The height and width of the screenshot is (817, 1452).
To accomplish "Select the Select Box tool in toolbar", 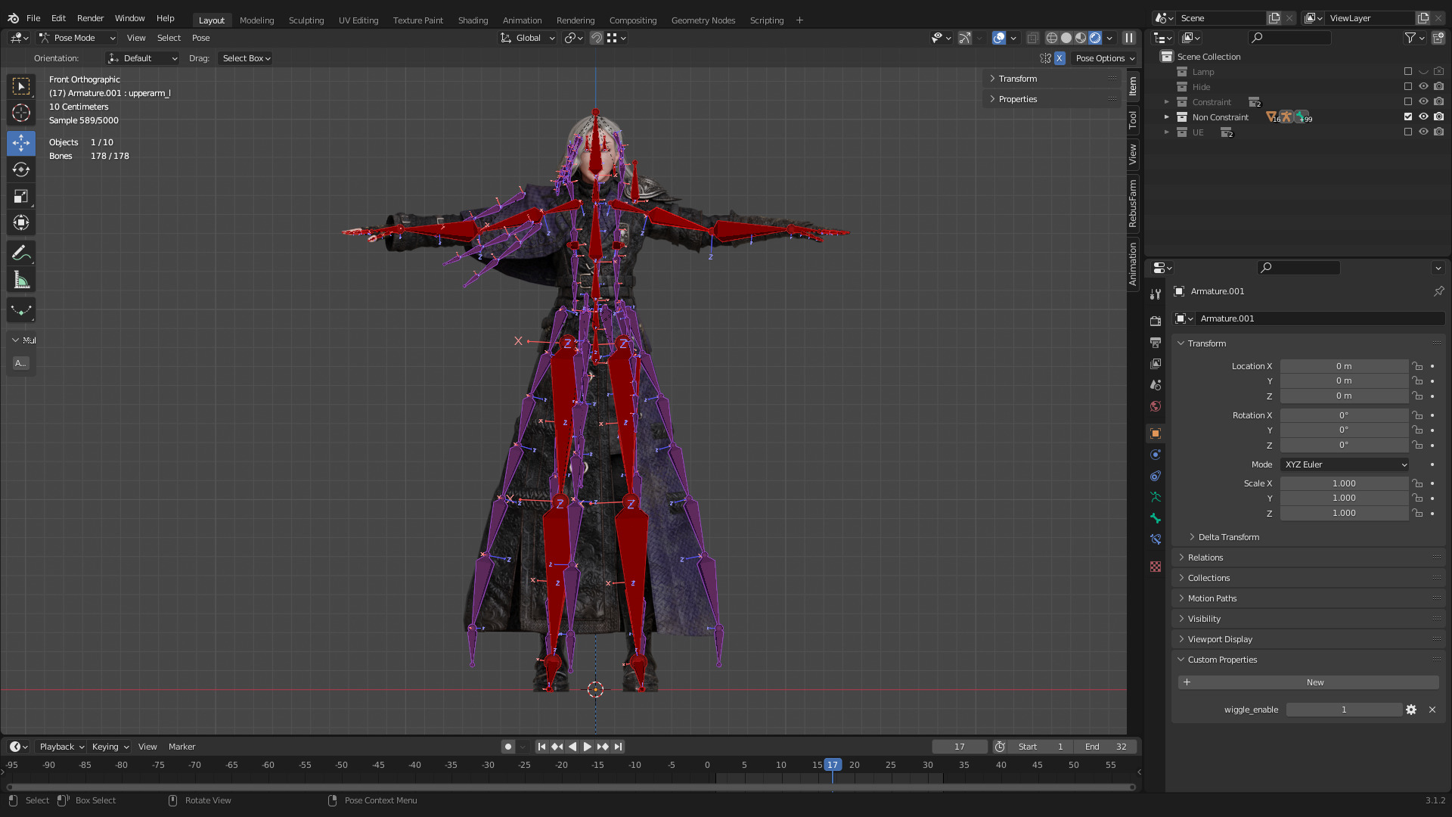I will pos(21,86).
